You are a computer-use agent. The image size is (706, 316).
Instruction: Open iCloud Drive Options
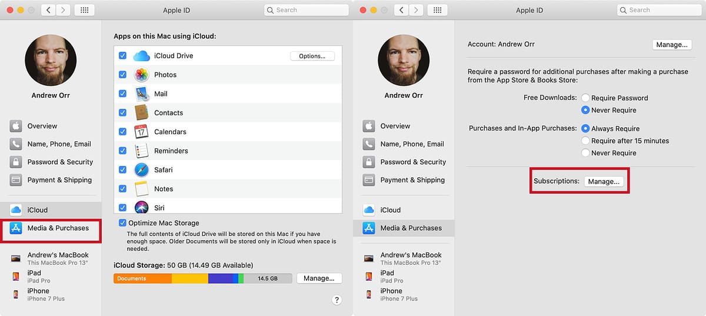[312, 56]
